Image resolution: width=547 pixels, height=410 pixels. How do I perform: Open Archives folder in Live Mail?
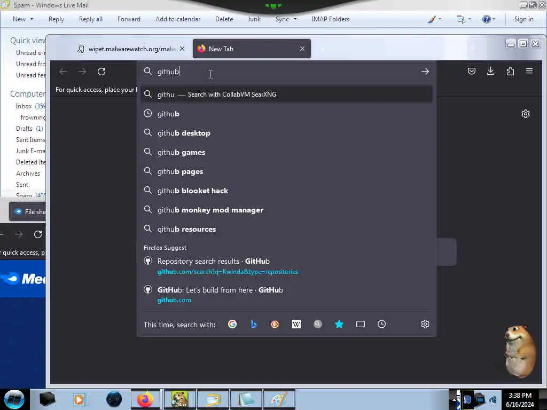(x=28, y=174)
